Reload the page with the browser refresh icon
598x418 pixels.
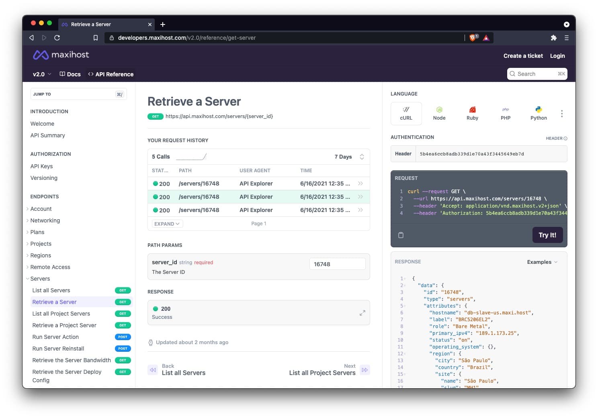point(57,37)
